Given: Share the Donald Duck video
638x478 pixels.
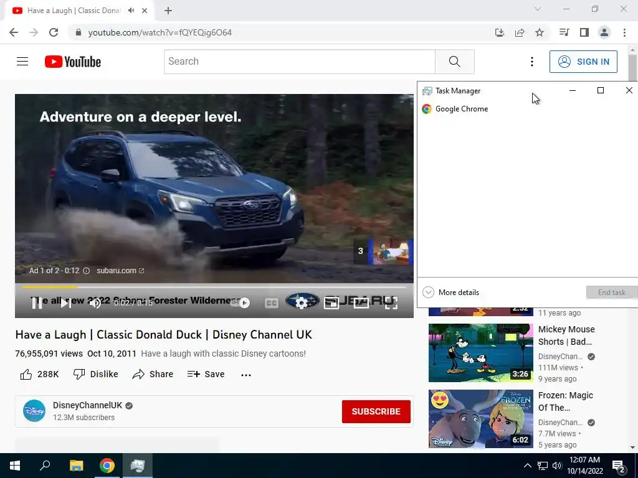Looking at the screenshot, I should click(153, 374).
